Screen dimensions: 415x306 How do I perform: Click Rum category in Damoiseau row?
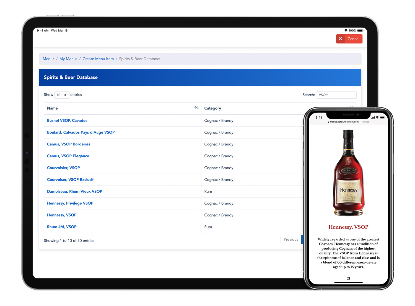[208, 191]
